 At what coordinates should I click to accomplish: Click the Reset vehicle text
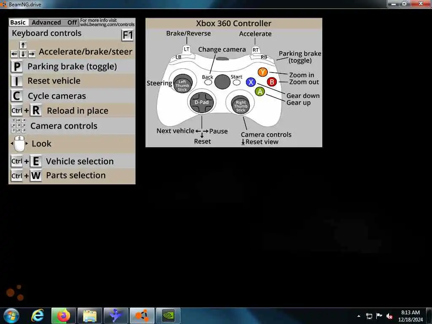point(54,81)
